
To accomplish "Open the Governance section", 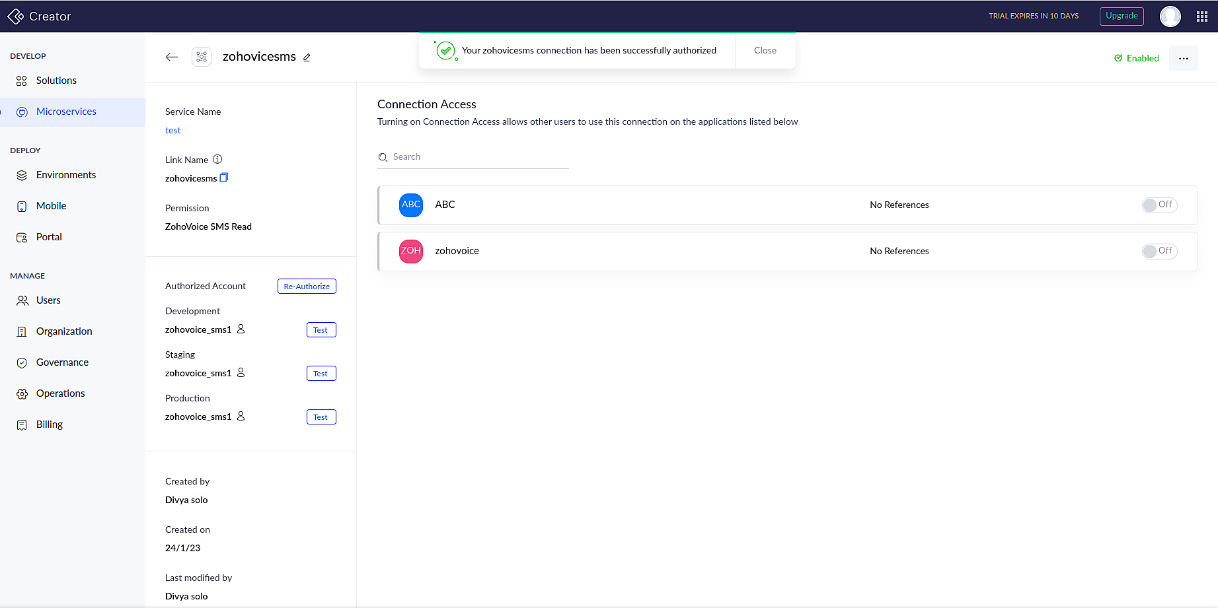I will 62,362.
